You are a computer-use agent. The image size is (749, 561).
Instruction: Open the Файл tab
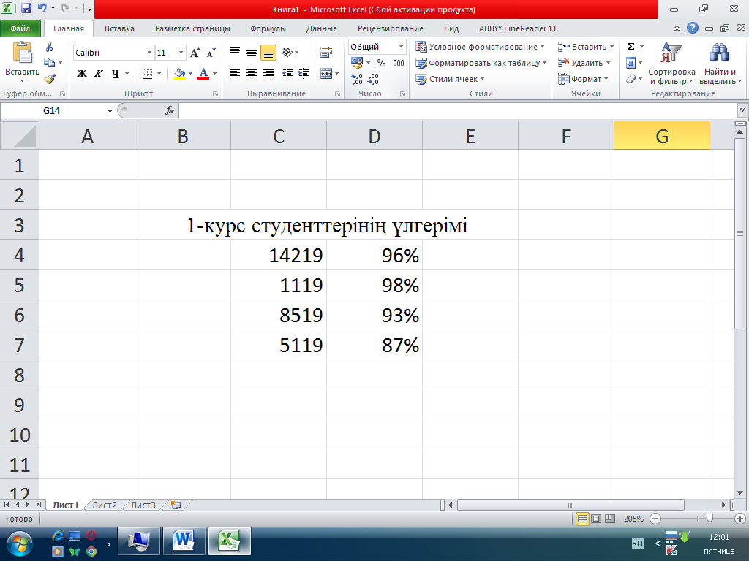point(20,28)
